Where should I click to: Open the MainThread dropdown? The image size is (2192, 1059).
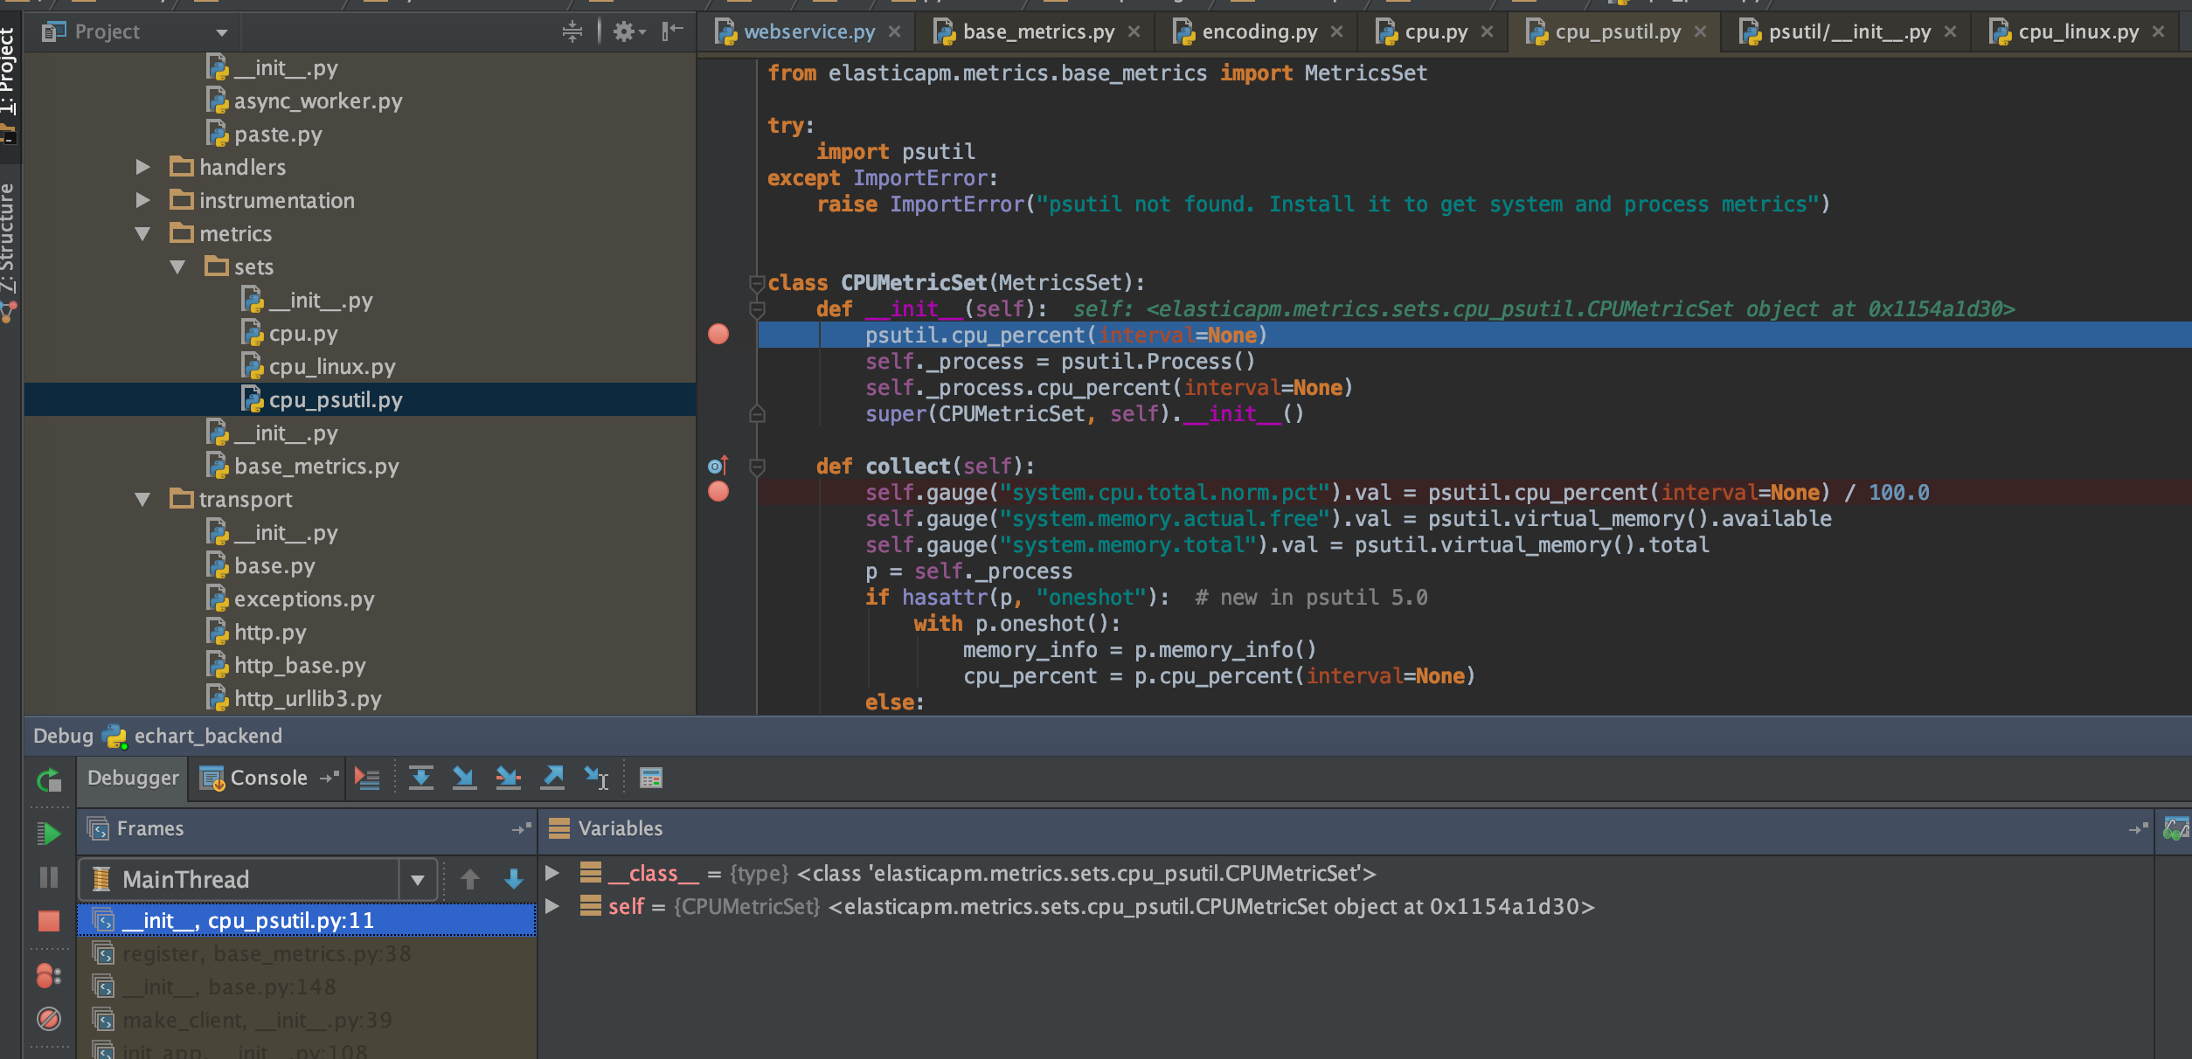pyautogui.click(x=418, y=880)
